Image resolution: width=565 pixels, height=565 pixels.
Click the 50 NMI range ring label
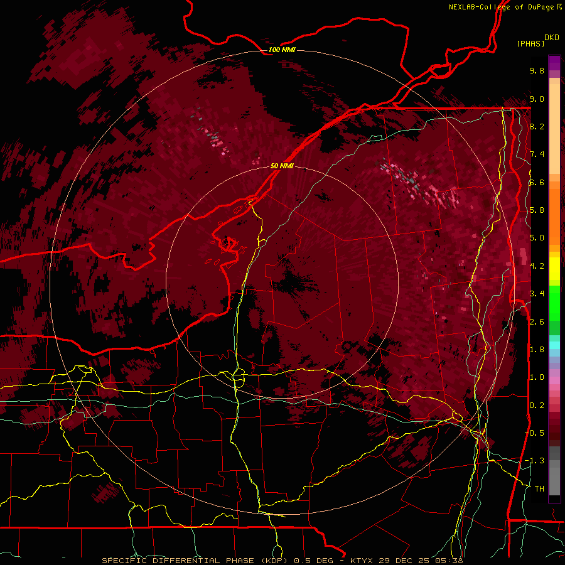(x=282, y=166)
